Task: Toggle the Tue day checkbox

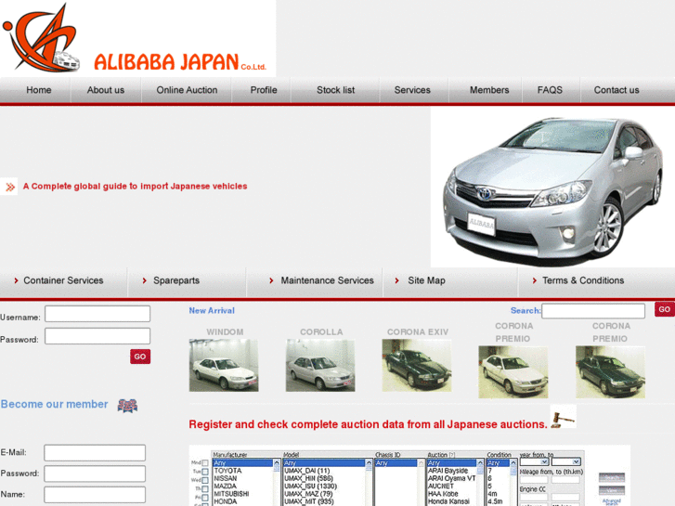Action: pos(205,472)
